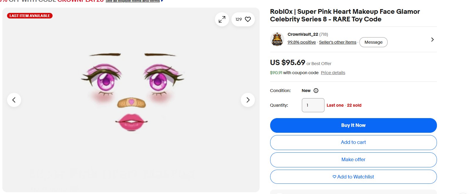View the 99.8% positive feedback link
Screen dimensions: 471x194
(x=302, y=42)
